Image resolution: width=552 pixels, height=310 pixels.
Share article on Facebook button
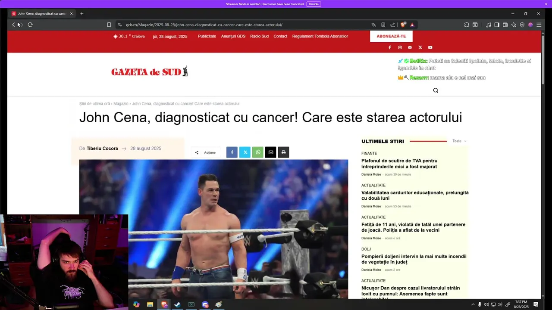232,152
